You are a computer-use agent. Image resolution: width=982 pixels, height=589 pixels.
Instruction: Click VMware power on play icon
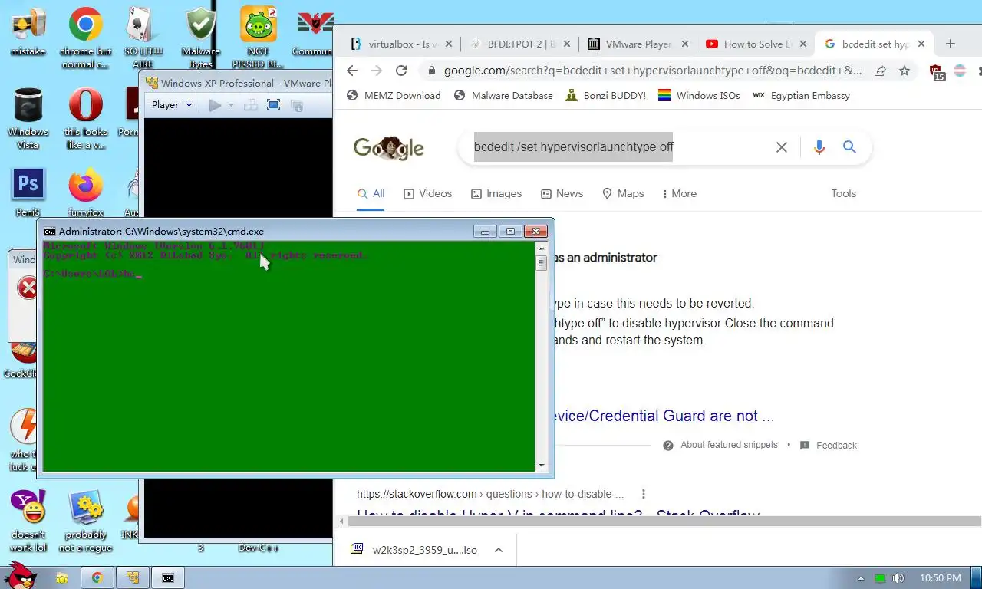click(x=215, y=105)
